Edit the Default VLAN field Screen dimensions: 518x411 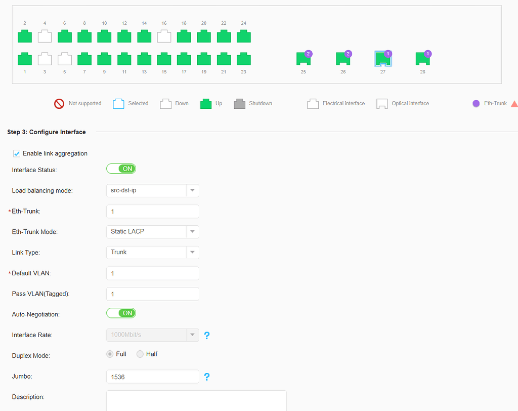point(152,273)
